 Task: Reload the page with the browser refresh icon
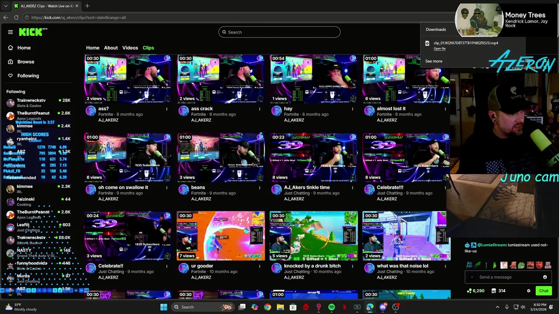pos(16,17)
